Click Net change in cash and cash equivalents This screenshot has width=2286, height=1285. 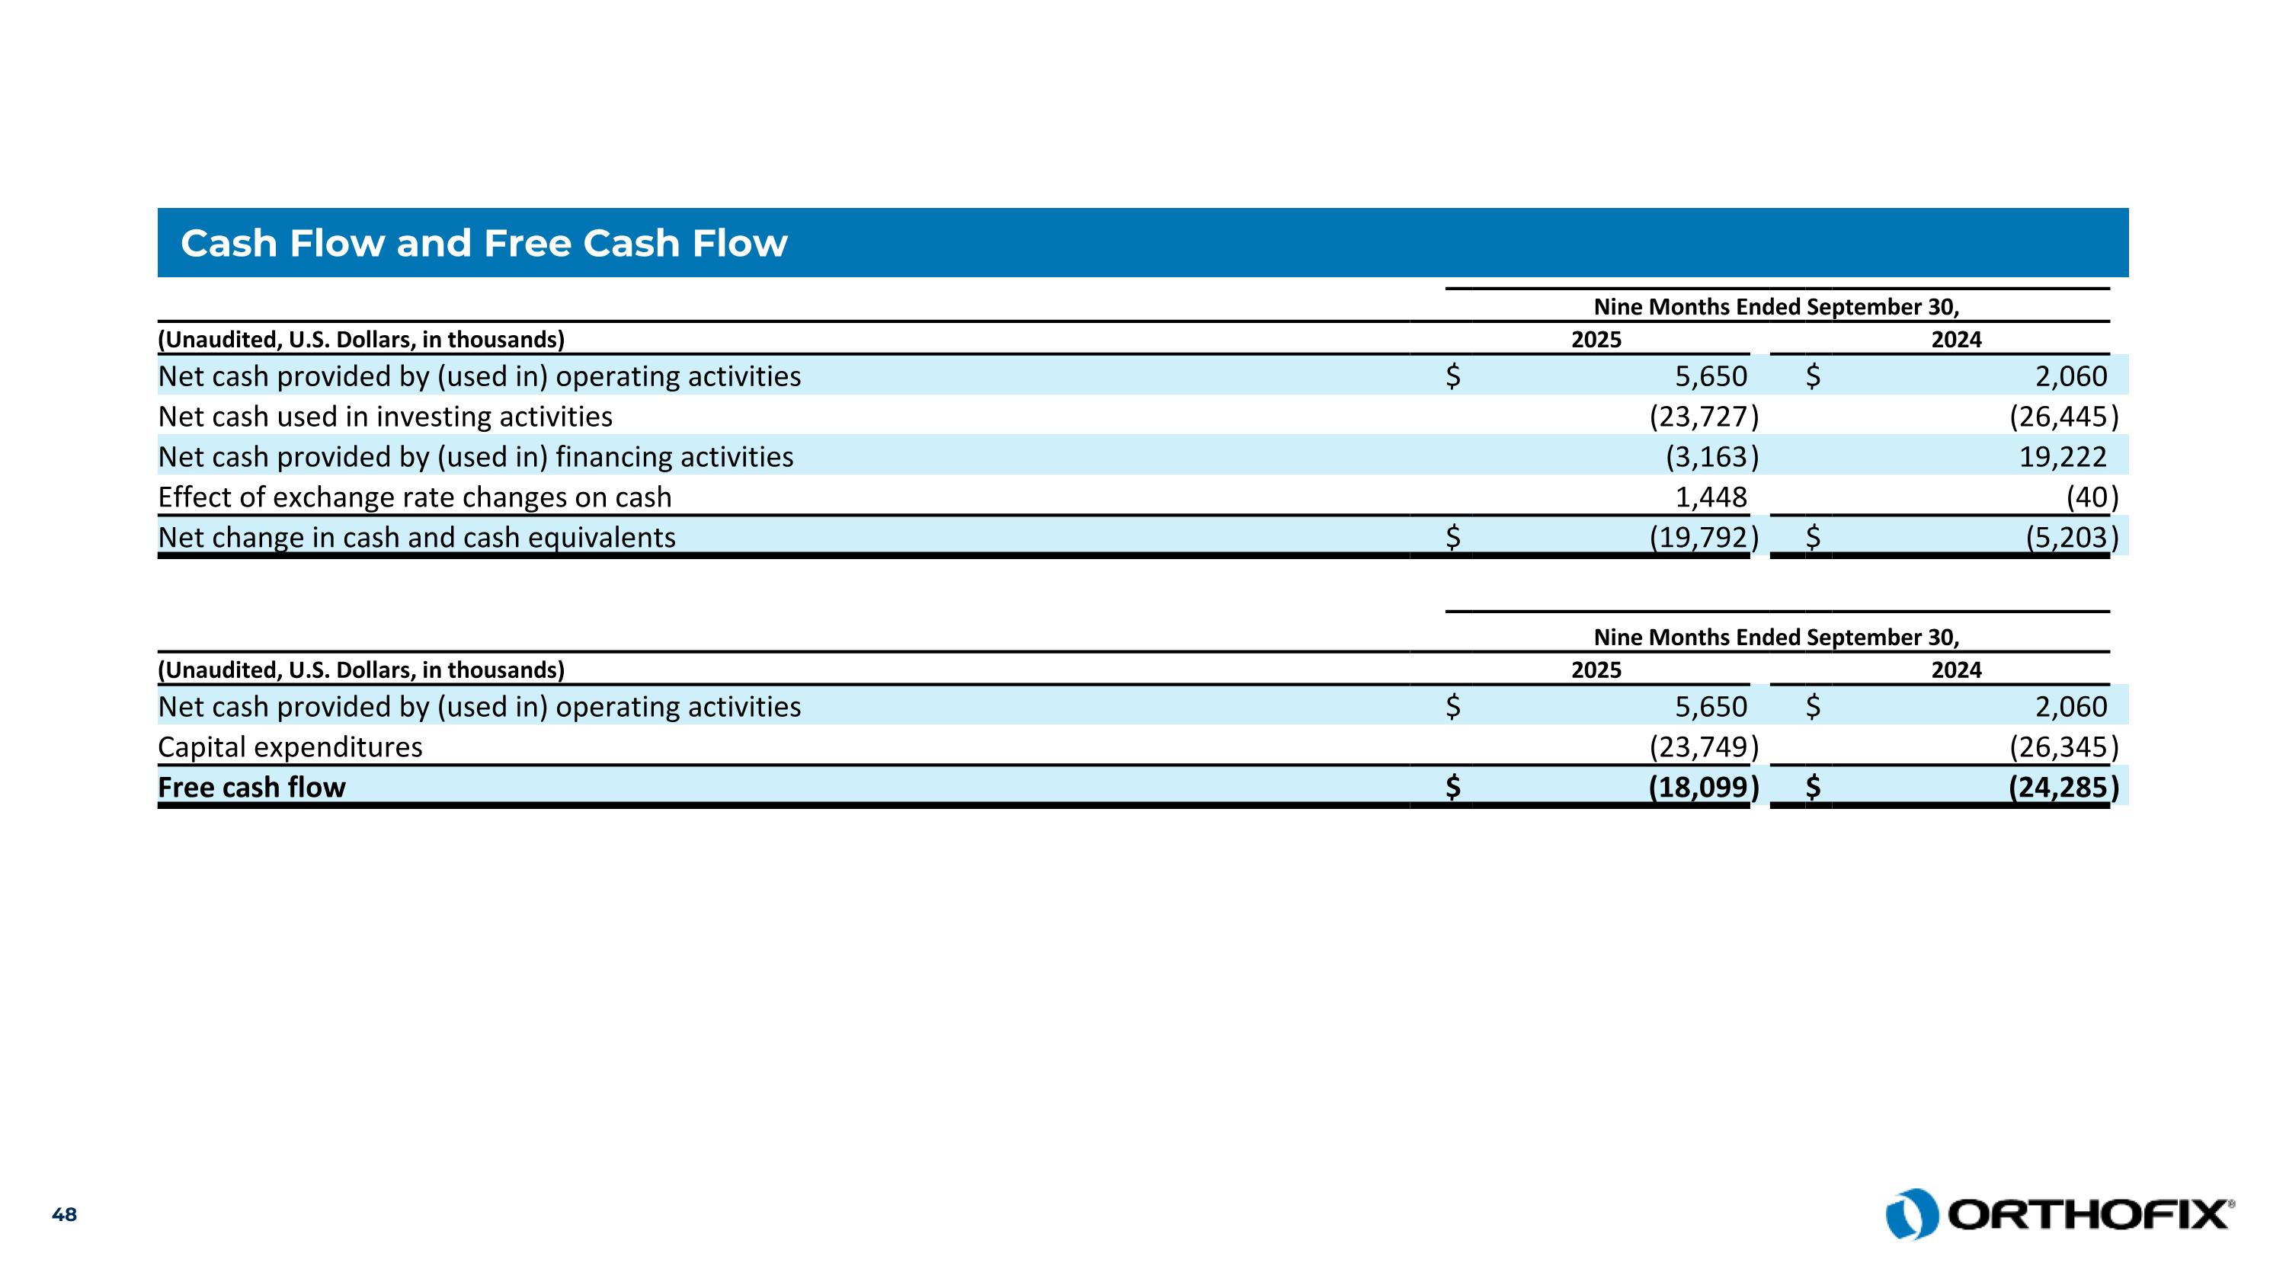pos(416,538)
